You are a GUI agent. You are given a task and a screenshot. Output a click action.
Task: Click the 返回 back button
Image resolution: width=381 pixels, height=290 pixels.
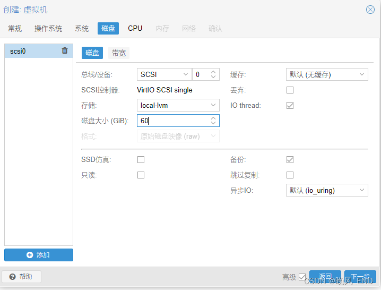[x=325, y=277]
